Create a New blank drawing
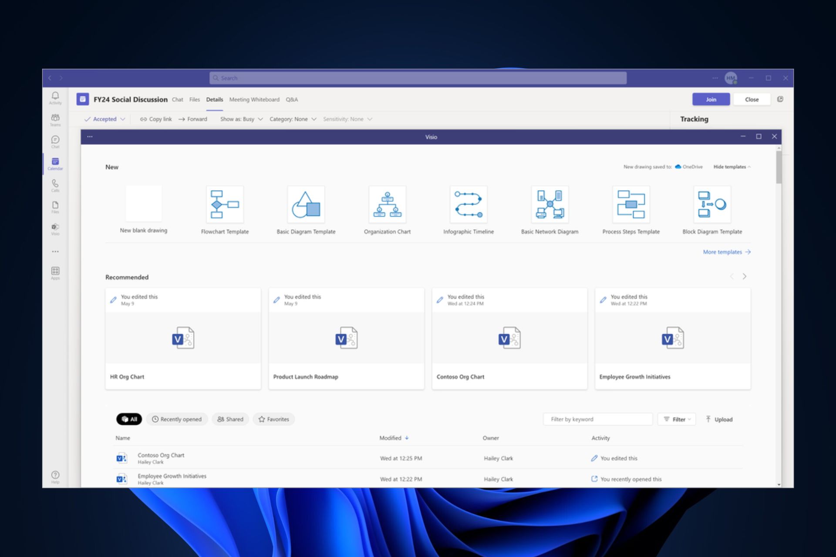The width and height of the screenshot is (836, 557). tap(144, 204)
